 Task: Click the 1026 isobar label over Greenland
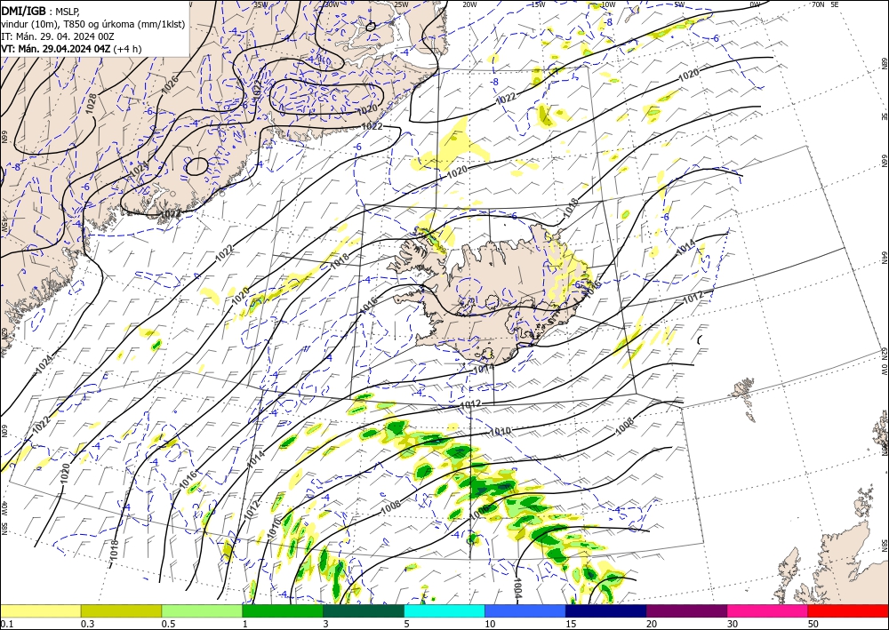(x=169, y=85)
